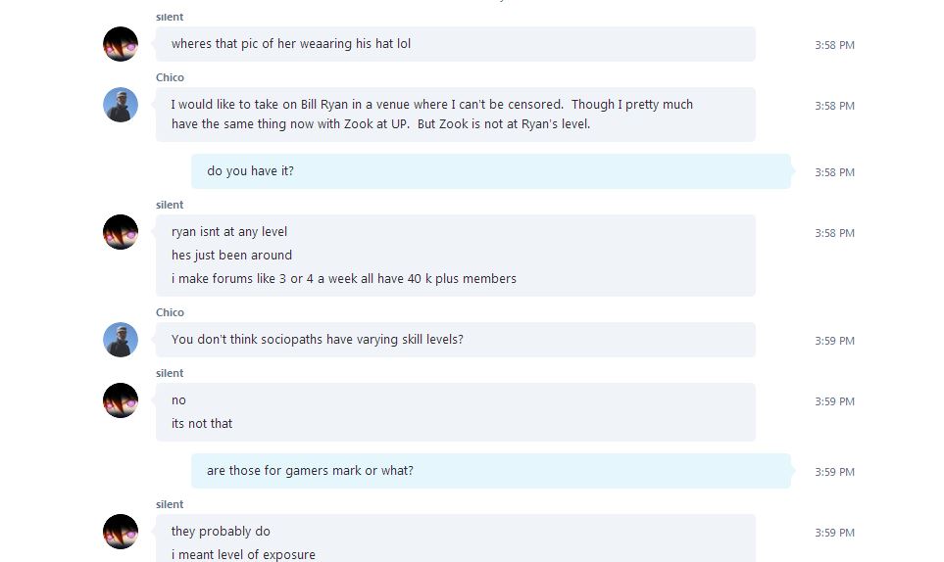Click Chico's avatar beside sociopaths message

(x=121, y=340)
